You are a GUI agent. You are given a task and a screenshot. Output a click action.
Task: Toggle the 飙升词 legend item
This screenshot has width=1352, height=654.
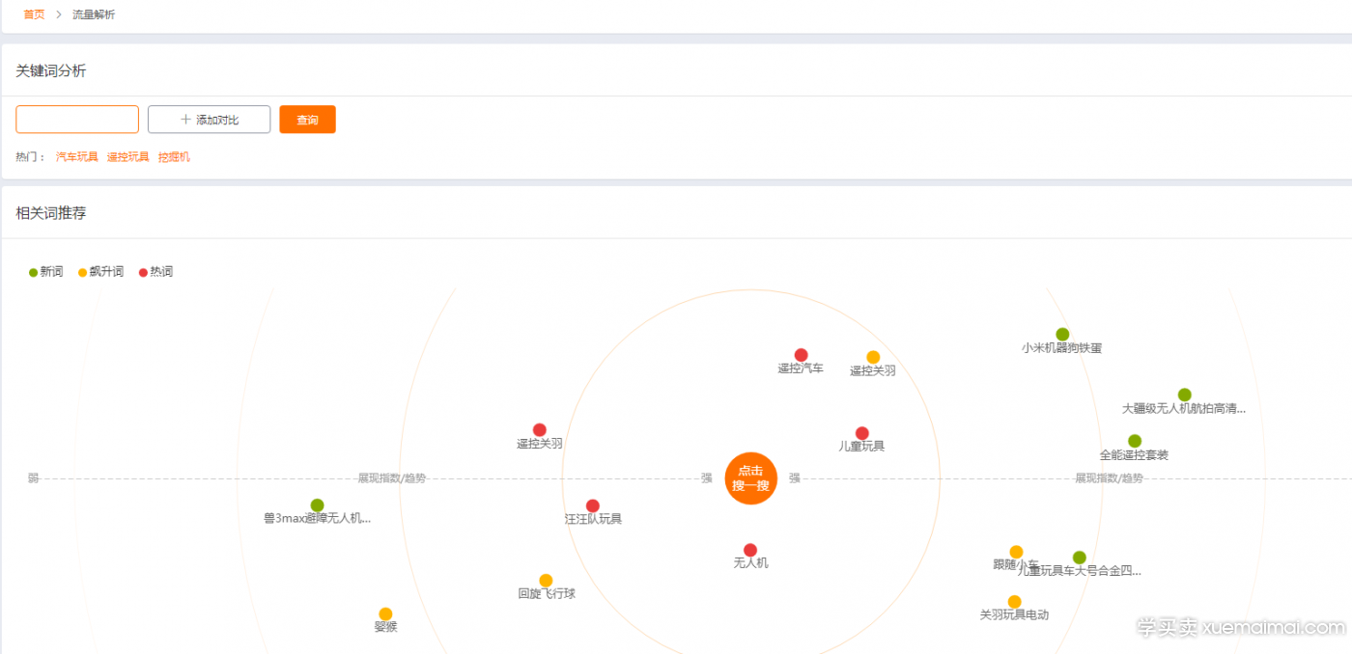click(100, 272)
